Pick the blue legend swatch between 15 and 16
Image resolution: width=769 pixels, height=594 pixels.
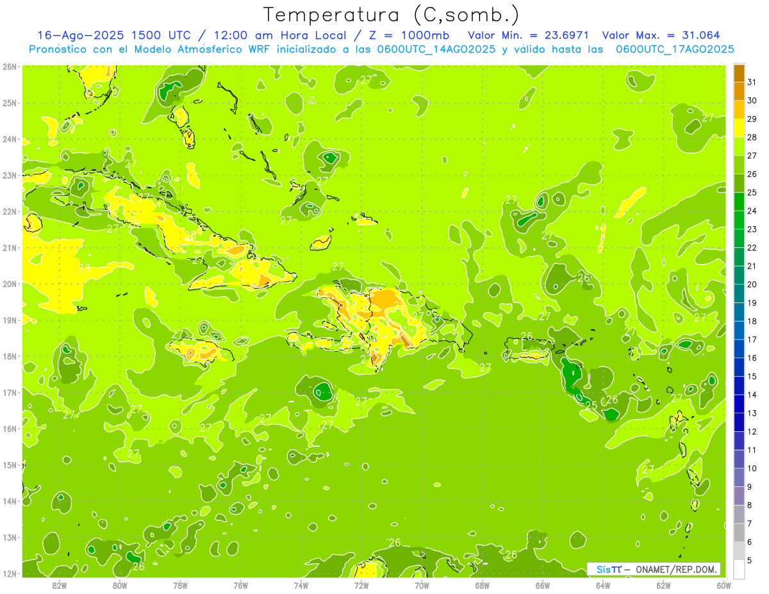(739, 367)
